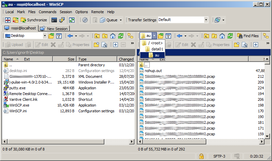272x161 pixels.
Task: Expand the Queue dropdown arrow
Action: tap(121, 20)
